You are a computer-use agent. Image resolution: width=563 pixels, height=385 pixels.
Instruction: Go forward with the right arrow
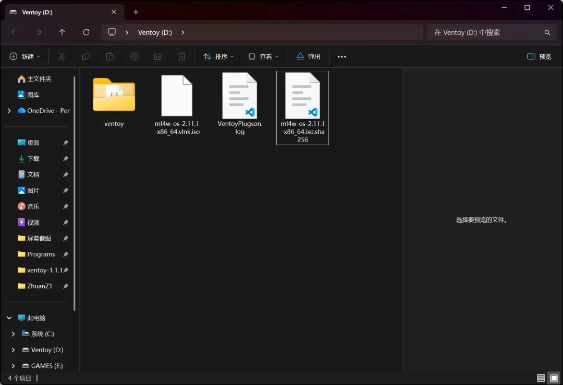click(38, 32)
